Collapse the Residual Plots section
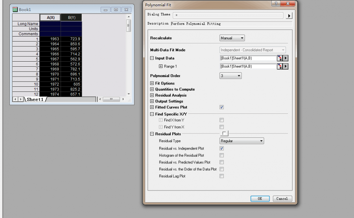354x218 pixels. (x=152, y=134)
